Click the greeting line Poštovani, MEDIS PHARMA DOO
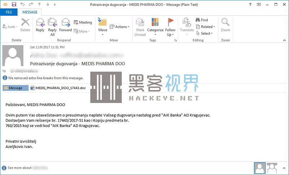This screenshot has width=289, height=175. [35, 105]
